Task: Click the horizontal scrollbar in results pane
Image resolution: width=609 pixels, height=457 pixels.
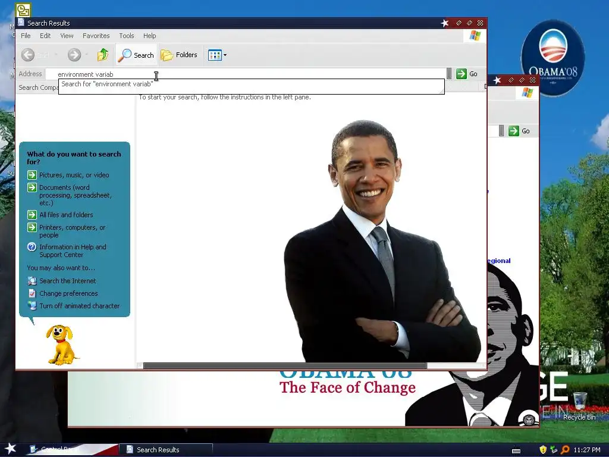Action: 285,366
